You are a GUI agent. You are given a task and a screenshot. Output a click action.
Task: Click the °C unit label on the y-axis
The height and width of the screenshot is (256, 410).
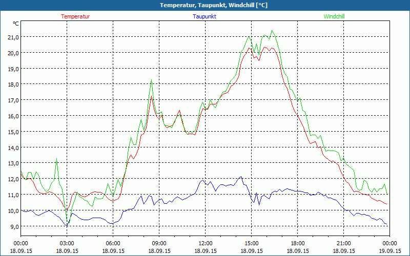tap(16, 24)
